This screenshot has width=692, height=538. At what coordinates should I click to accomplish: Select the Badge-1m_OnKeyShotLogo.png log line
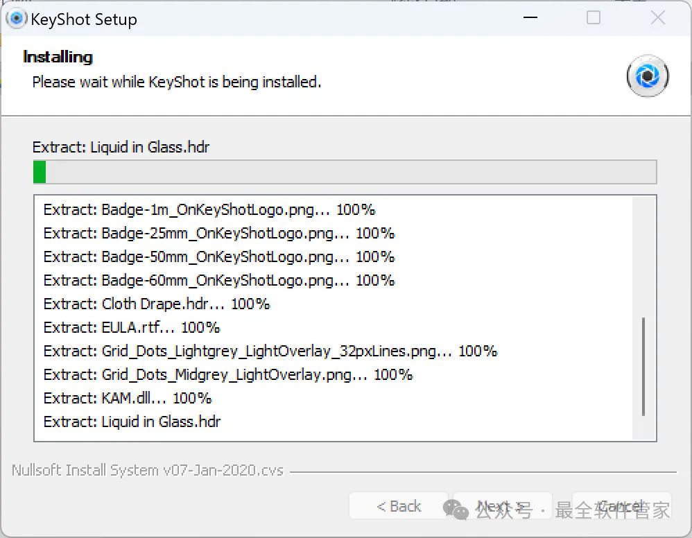coord(209,209)
